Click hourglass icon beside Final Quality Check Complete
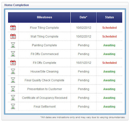This screenshot has width=130, height=122. [13, 80]
